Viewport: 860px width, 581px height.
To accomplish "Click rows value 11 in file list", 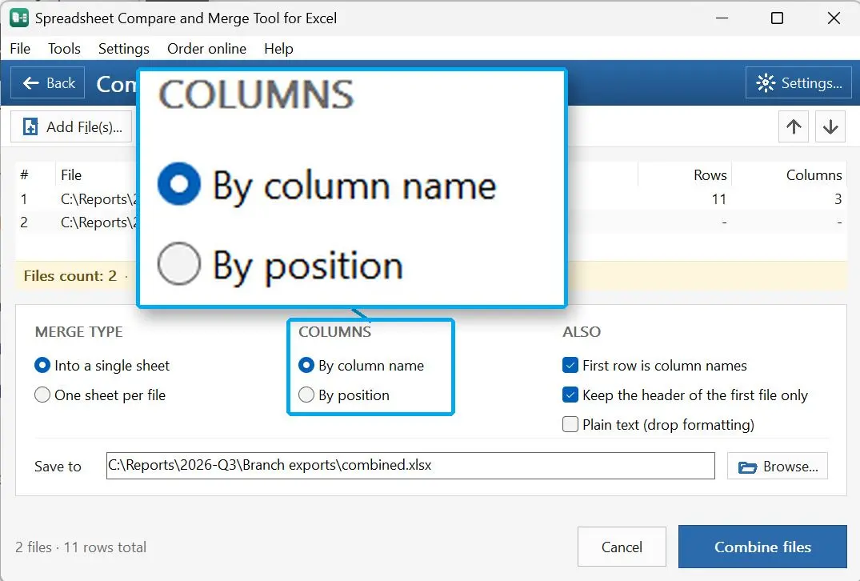I will click(x=719, y=198).
